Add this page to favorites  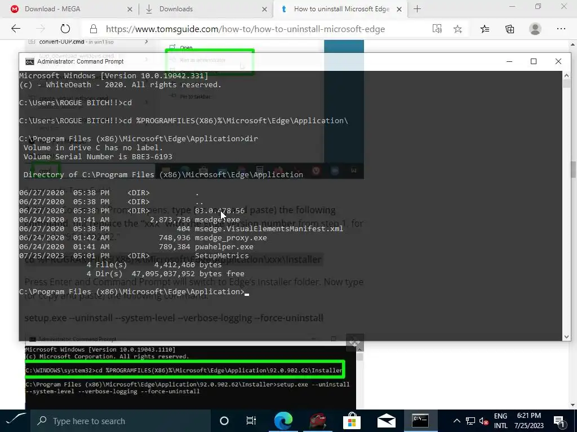point(458,29)
